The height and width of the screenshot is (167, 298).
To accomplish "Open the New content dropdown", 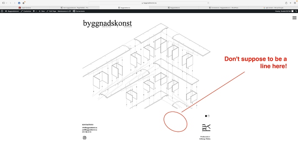I will pos(41,11).
